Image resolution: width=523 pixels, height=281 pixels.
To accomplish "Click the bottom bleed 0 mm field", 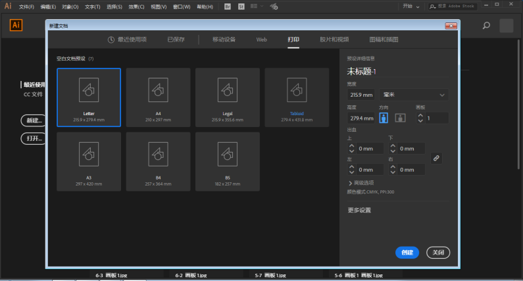I will 411,149.
